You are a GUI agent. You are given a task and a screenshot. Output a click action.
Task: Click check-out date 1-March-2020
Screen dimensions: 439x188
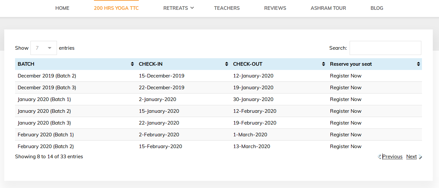click(x=250, y=135)
